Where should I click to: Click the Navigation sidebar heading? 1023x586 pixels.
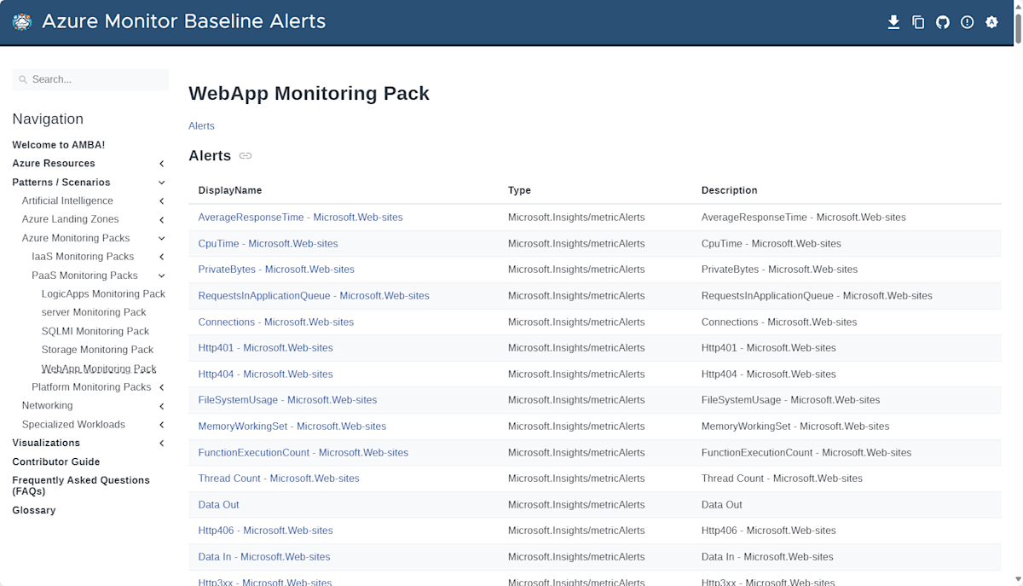[x=48, y=119]
